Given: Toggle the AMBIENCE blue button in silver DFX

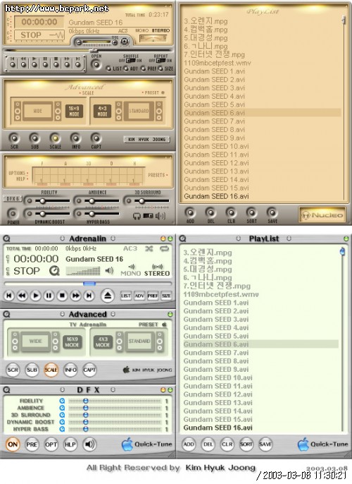Looking at the screenshot, I should coord(62,408).
